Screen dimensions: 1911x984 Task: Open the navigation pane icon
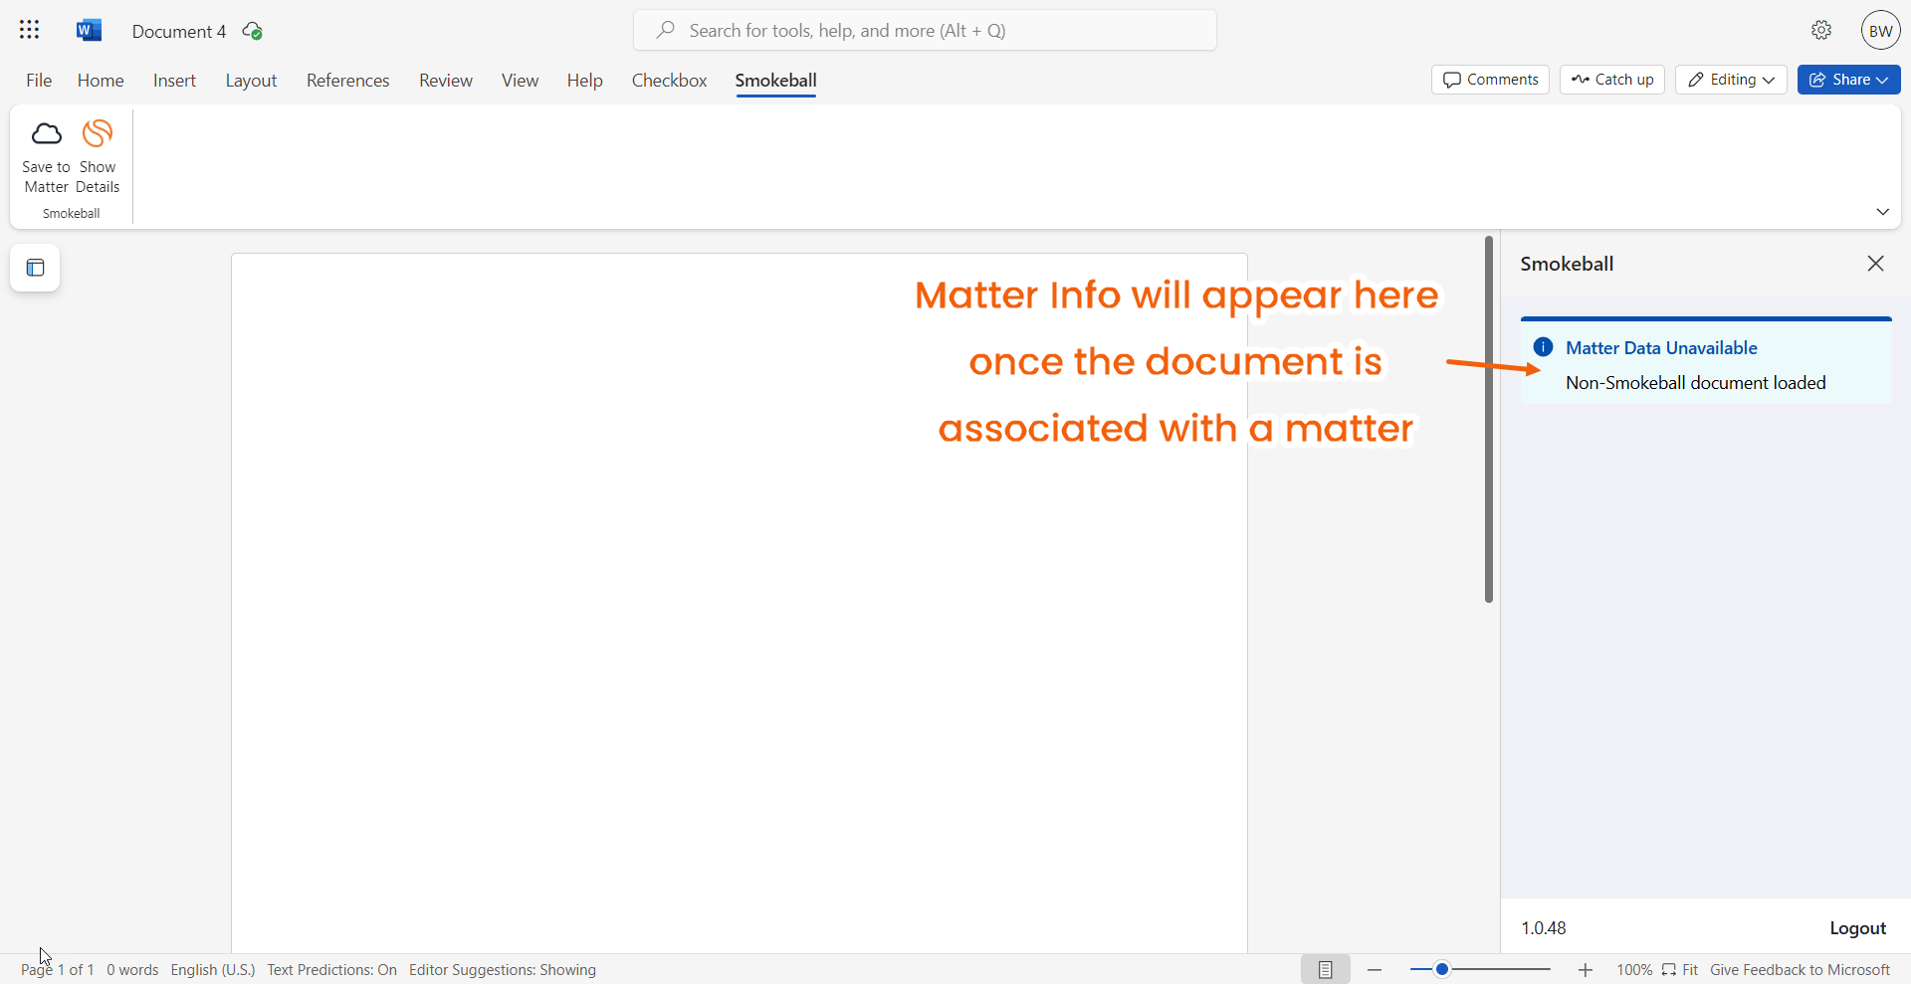[35, 268]
